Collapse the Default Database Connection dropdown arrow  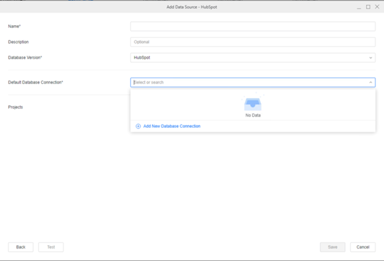(371, 82)
